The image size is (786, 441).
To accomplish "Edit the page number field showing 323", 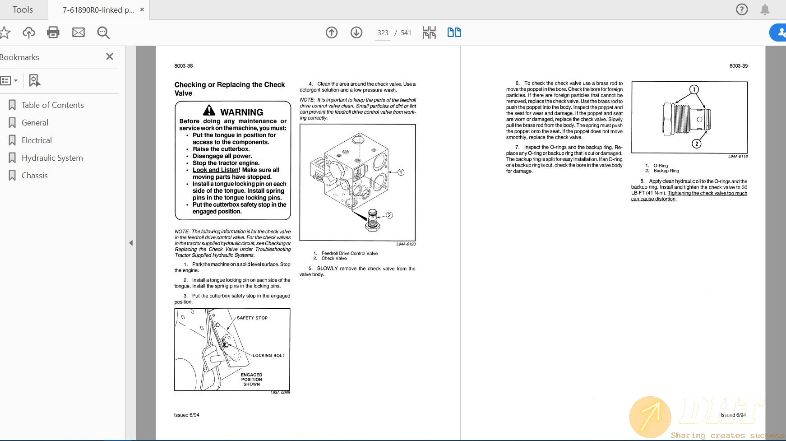I will (x=383, y=32).
